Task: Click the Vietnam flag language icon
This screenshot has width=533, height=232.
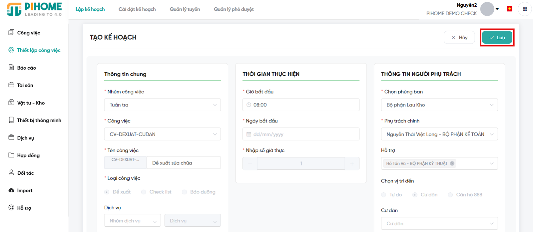Action: point(509,9)
